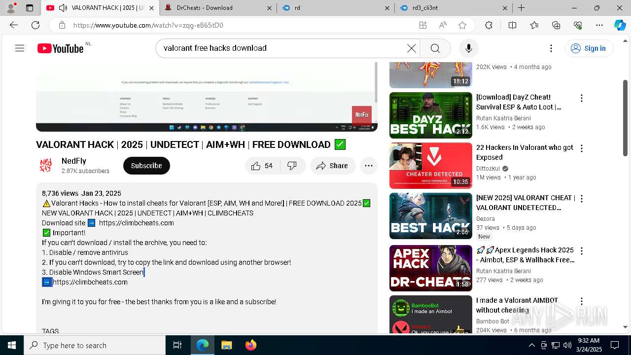Viewport: 631px width, 355px height.
Task: Go to the YouTube home logo
Action: click(60, 48)
